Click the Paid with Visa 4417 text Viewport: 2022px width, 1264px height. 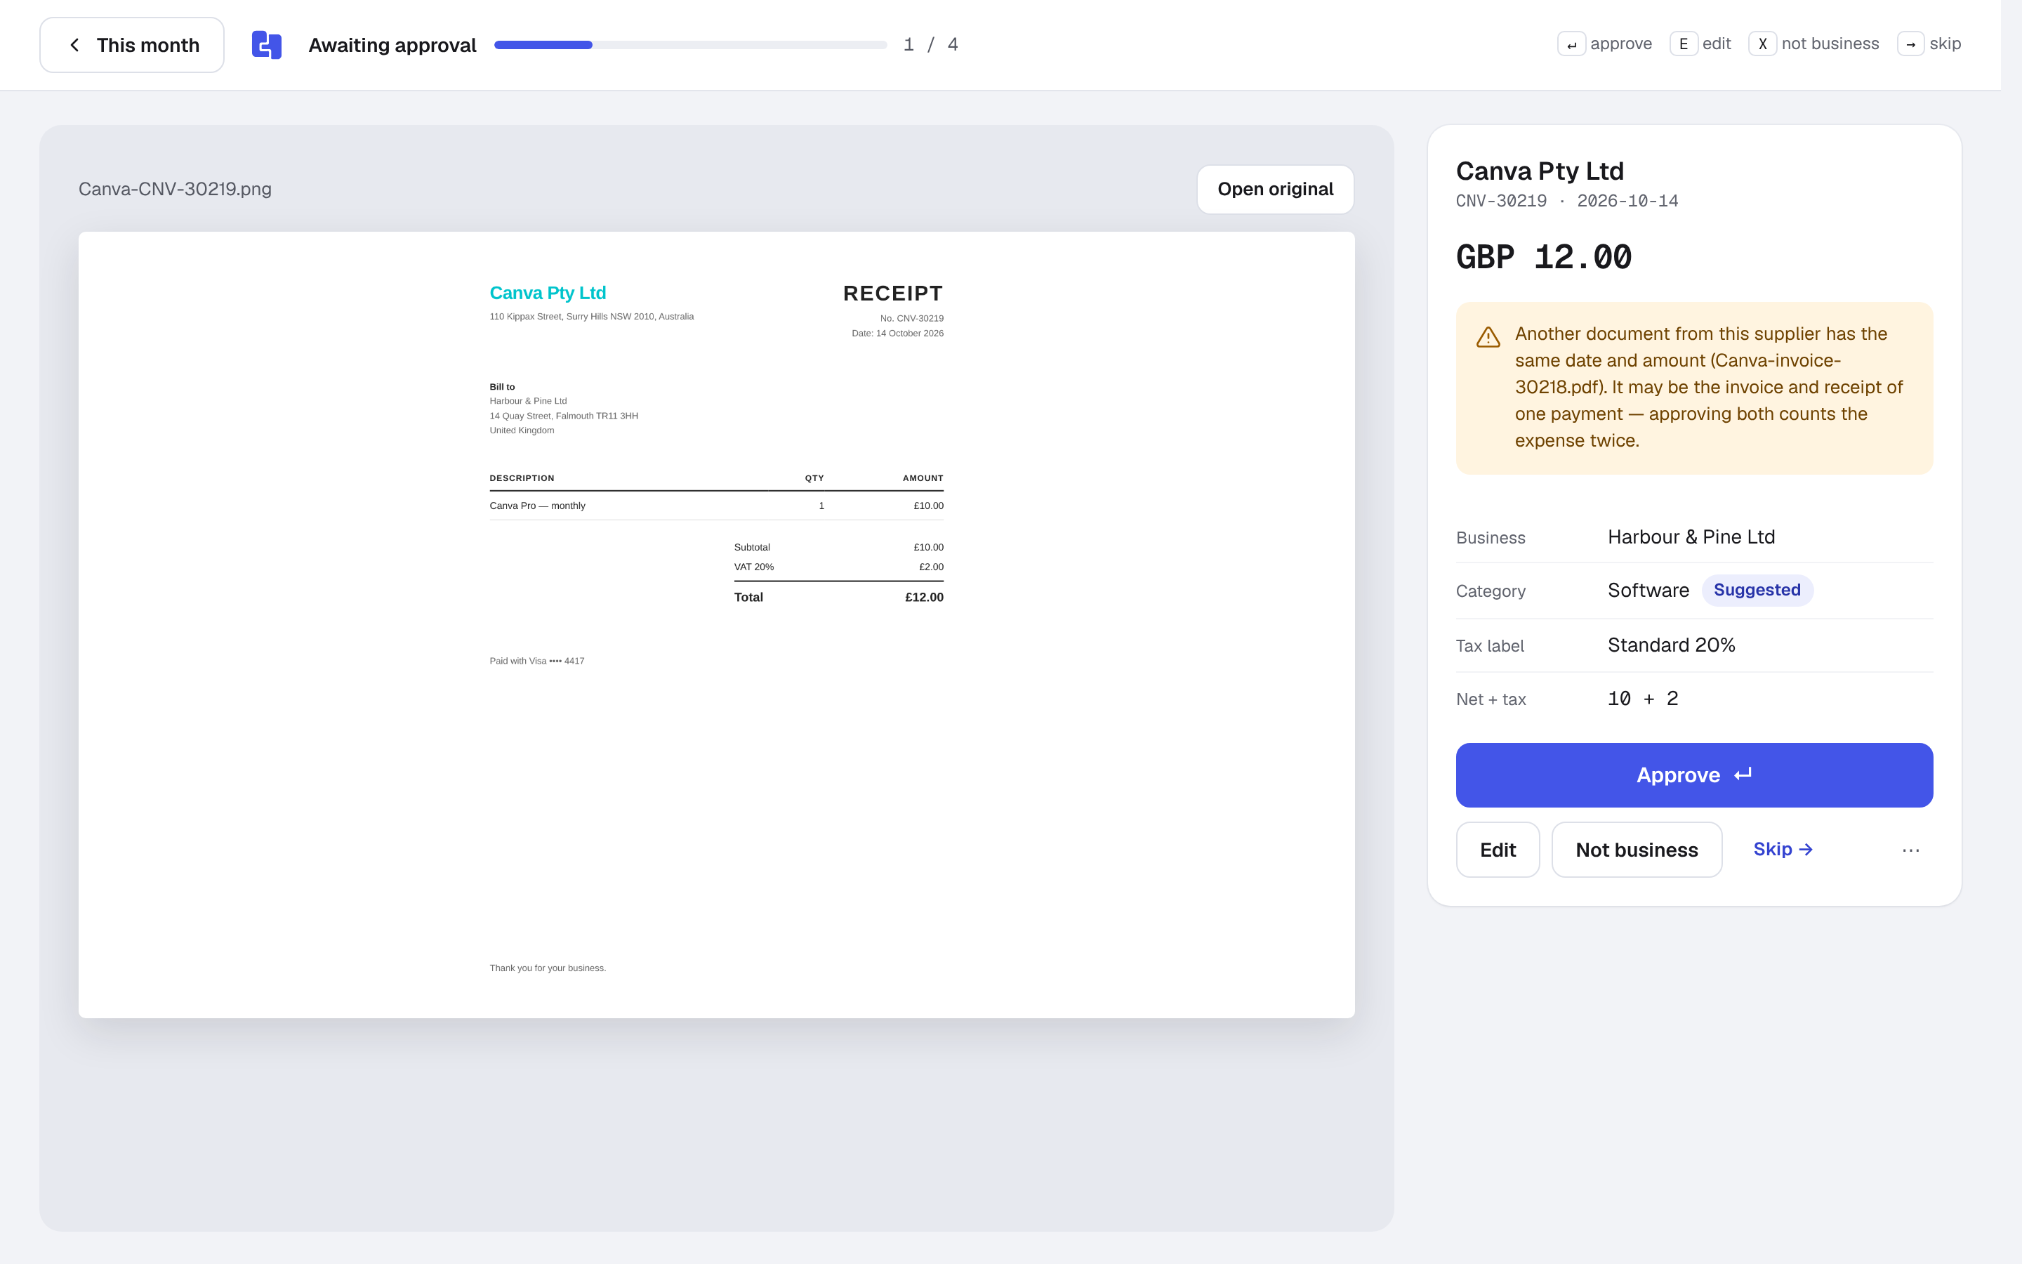coord(536,660)
